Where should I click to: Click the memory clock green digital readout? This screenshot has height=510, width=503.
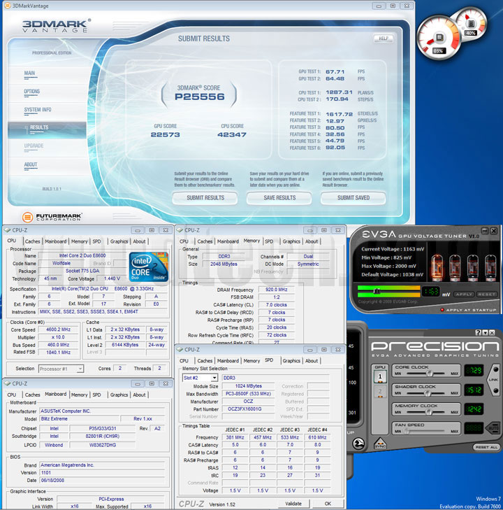point(474,409)
